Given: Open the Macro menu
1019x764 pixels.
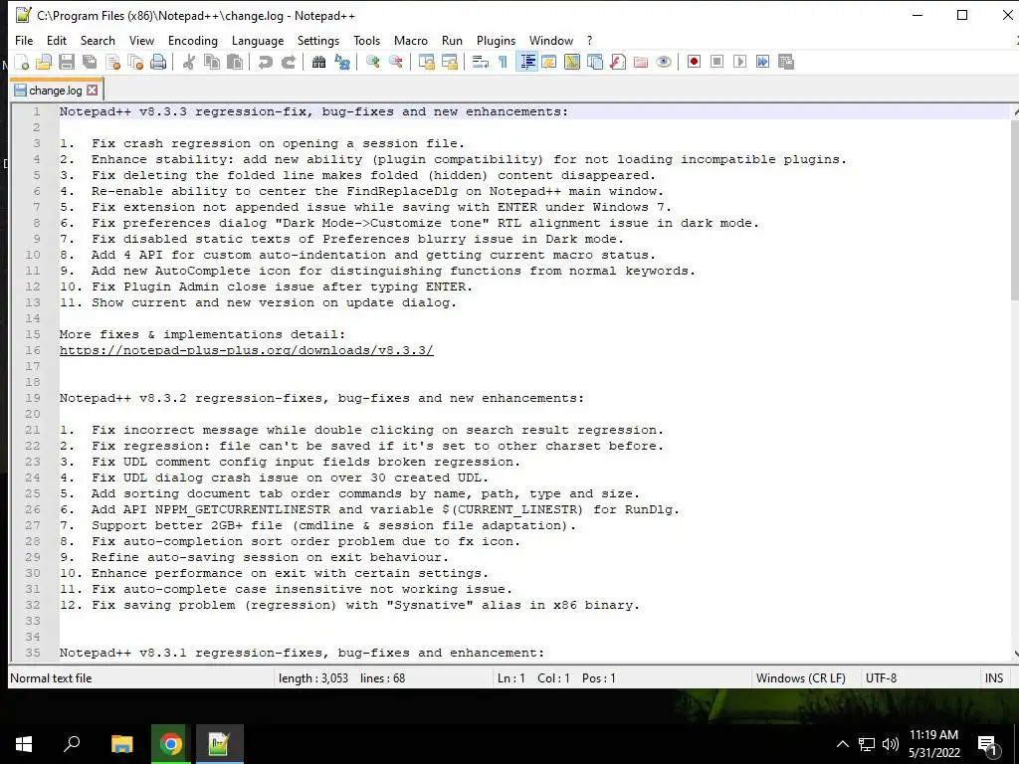Looking at the screenshot, I should point(411,40).
